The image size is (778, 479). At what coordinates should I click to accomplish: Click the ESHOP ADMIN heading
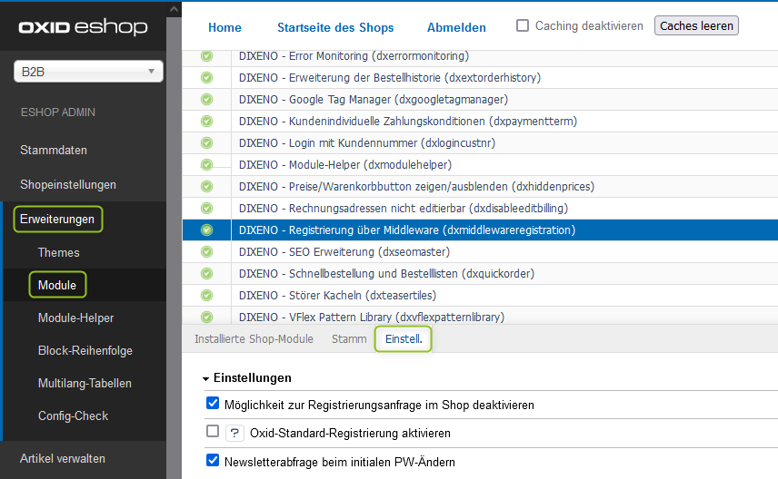coord(58,112)
